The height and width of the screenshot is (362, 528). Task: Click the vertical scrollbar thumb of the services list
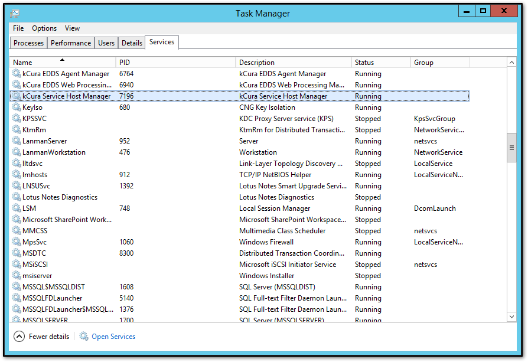point(511,148)
